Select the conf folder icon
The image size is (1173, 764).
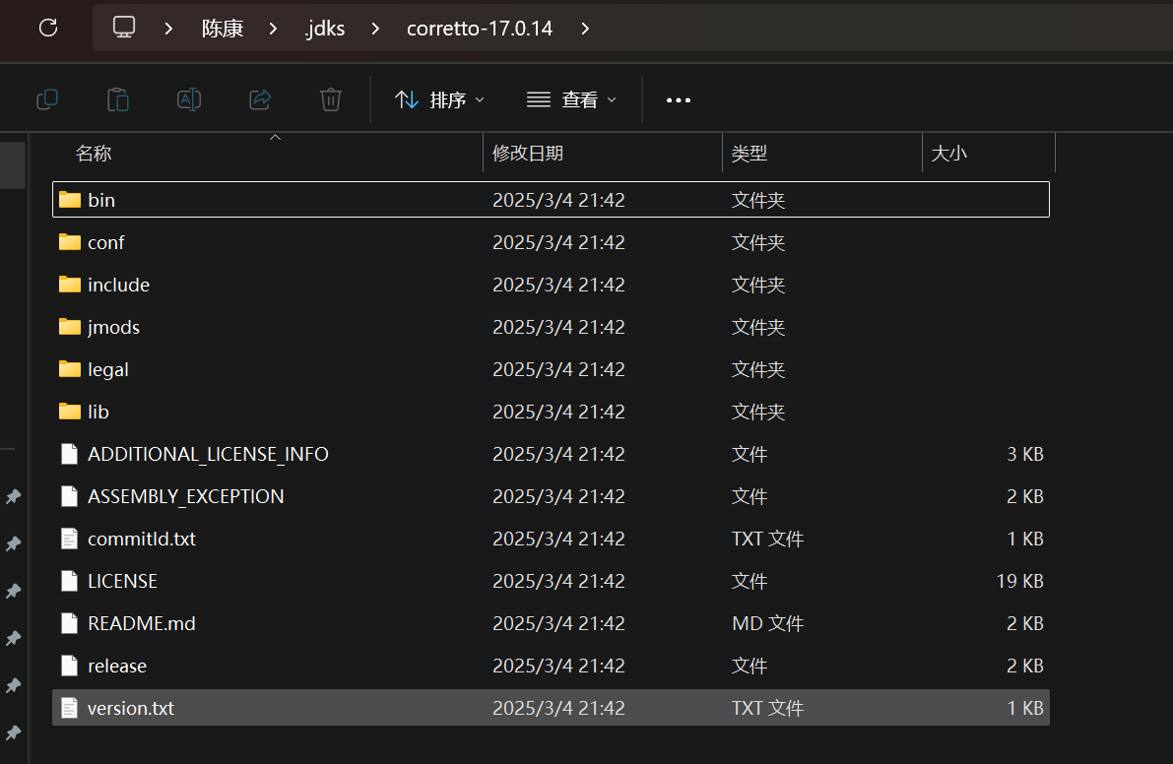[x=70, y=242]
